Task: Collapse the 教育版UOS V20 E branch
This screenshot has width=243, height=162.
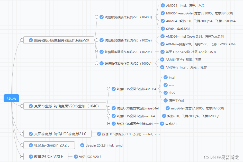Action: 22,156
